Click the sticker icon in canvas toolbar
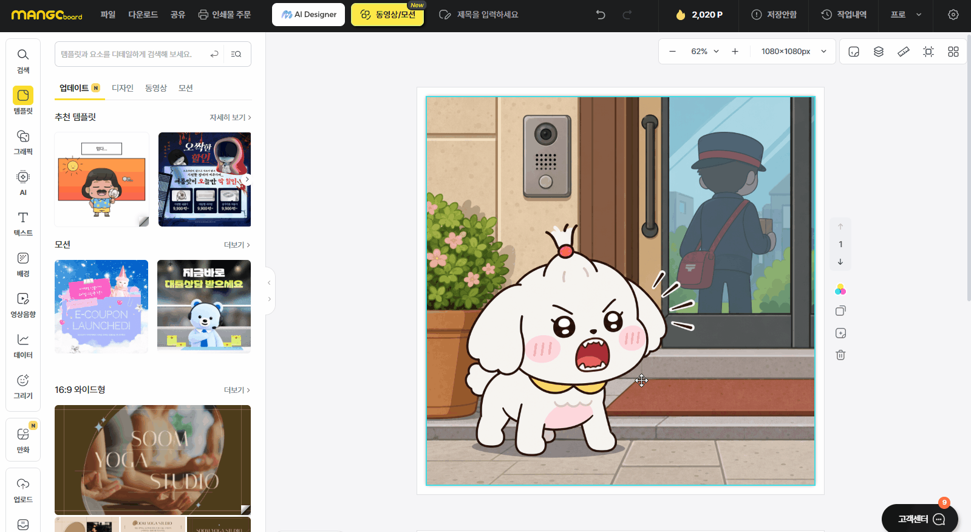971x532 pixels. click(854, 52)
